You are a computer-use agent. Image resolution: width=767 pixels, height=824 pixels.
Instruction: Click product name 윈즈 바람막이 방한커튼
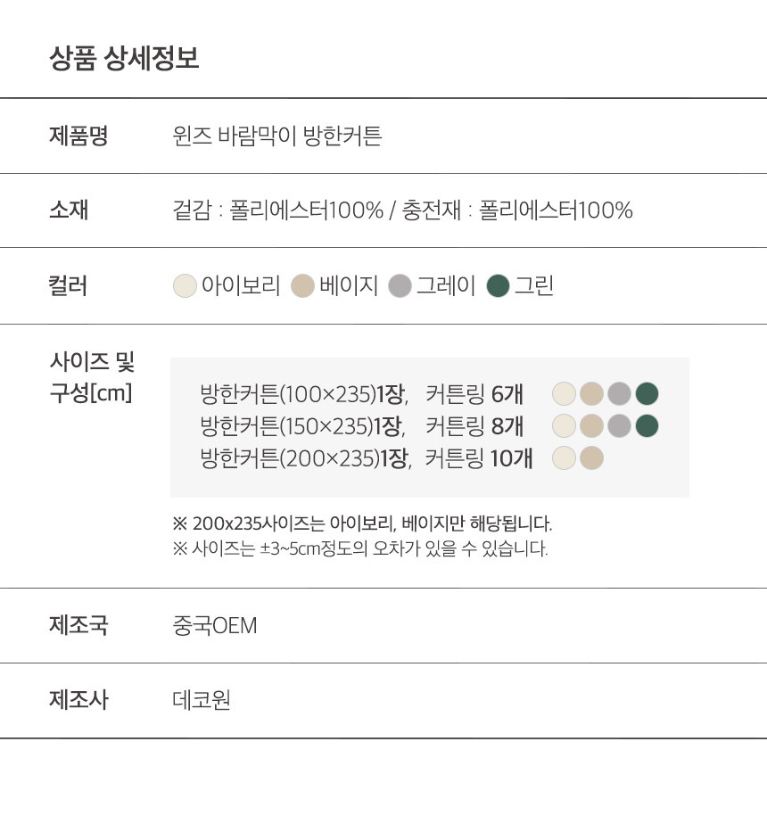[x=276, y=136]
